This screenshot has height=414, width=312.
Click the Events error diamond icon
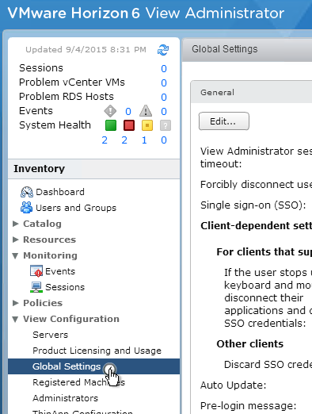(110, 111)
